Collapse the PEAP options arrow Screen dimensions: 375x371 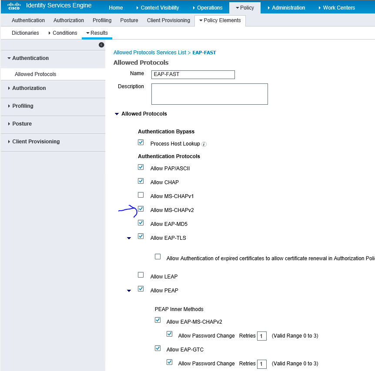click(x=129, y=291)
